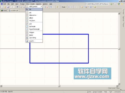Open the Window menu
This screenshot has height=93, width=125.
[x=45, y=4]
